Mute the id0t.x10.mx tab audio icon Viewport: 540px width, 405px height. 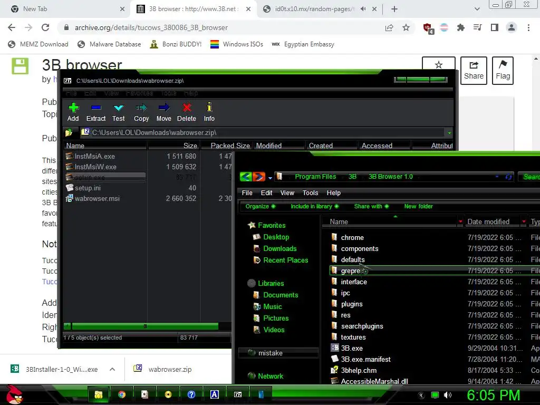point(363,9)
